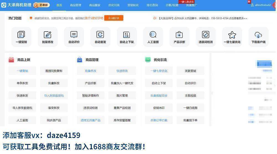Click the red 商品上新 section icon

coord(11,60)
